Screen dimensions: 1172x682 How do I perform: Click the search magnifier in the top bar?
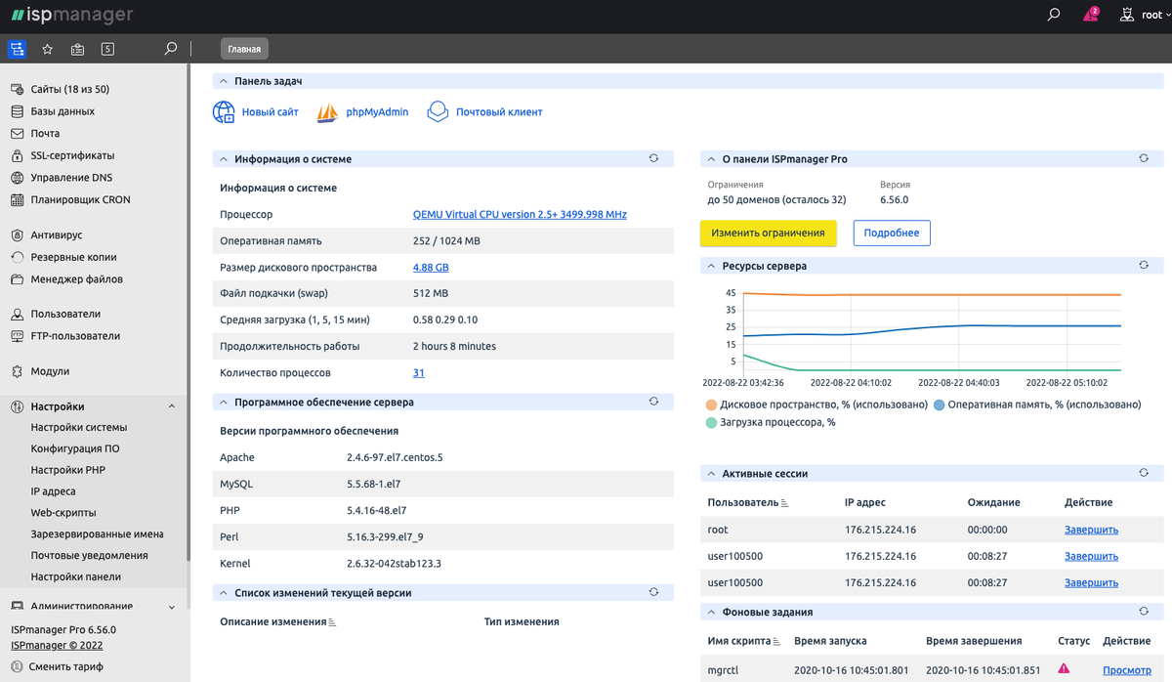pos(1052,14)
